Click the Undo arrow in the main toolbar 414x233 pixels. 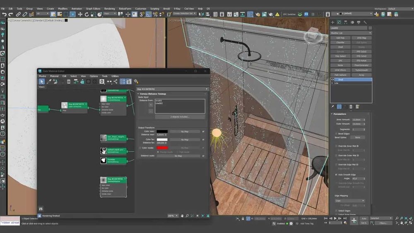coord(4,14)
